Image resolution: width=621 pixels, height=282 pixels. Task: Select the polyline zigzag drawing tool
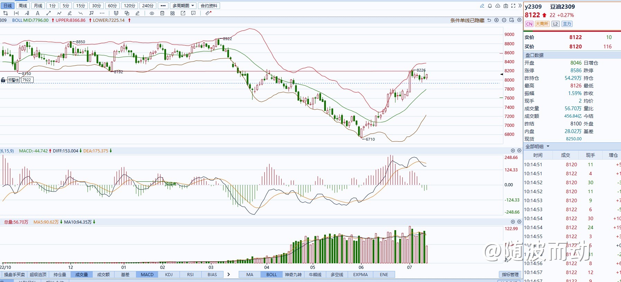59,13
